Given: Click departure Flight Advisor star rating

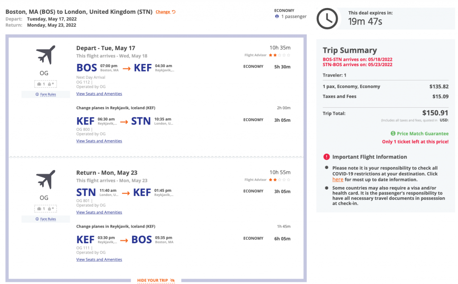Looking at the screenshot, I should point(280,55).
